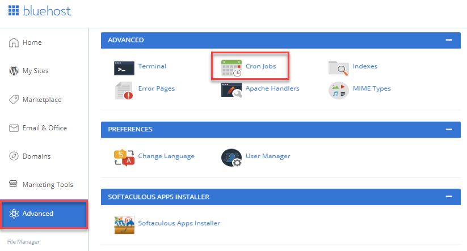Click the SOFTACULOUS APPS INSTALLER header title

158,197
